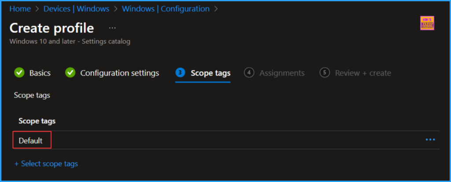Switch to the Configuration settings tab
451x182 pixels.
(x=119, y=73)
